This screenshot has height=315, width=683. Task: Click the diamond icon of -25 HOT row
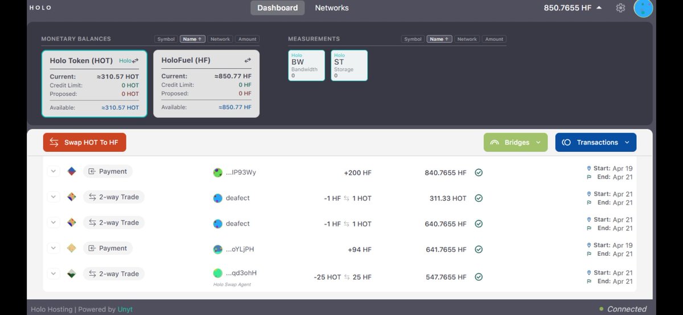pos(72,273)
